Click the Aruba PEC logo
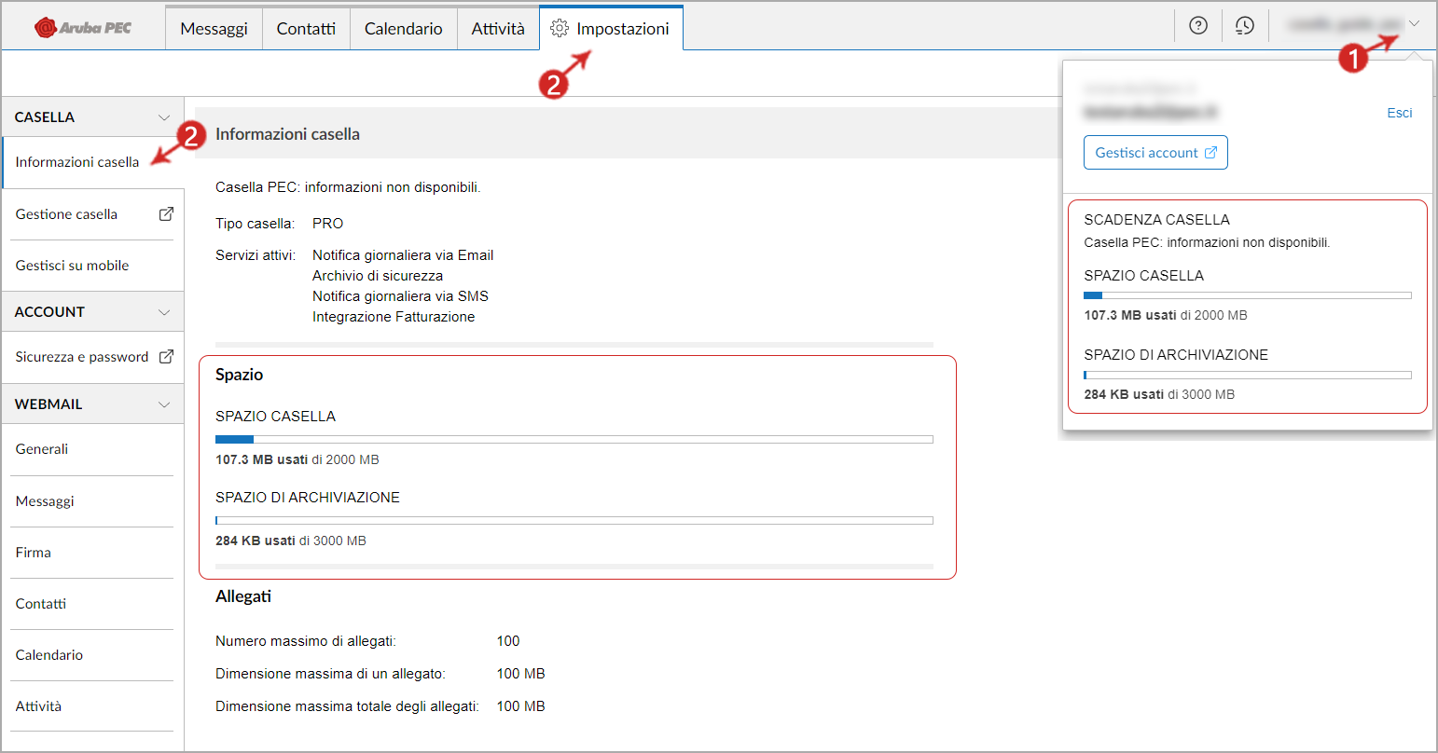1438x753 pixels. (82, 27)
